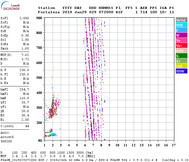Click the yE value 20.0
Viewport: 189px width, 162px height.
(25, 111)
